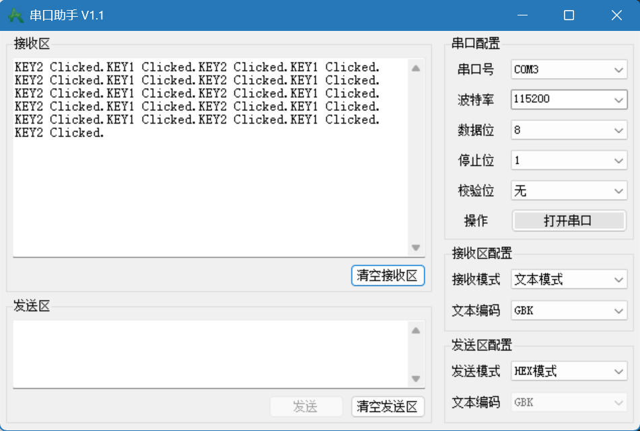This screenshot has width=640, height=431.
Task: Open the 串口号 COM3 dropdown
Action: point(569,69)
